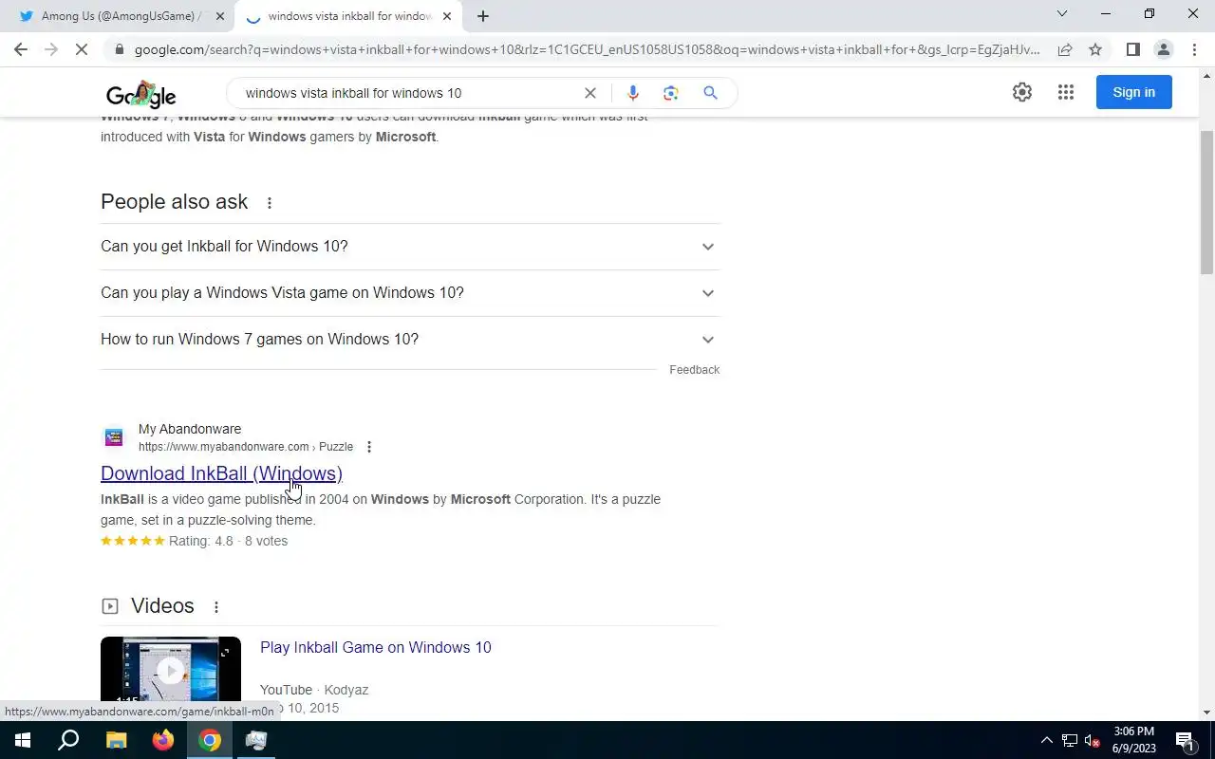Click the My Abandonware favicon
1215x759 pixels.
point(114,437)
